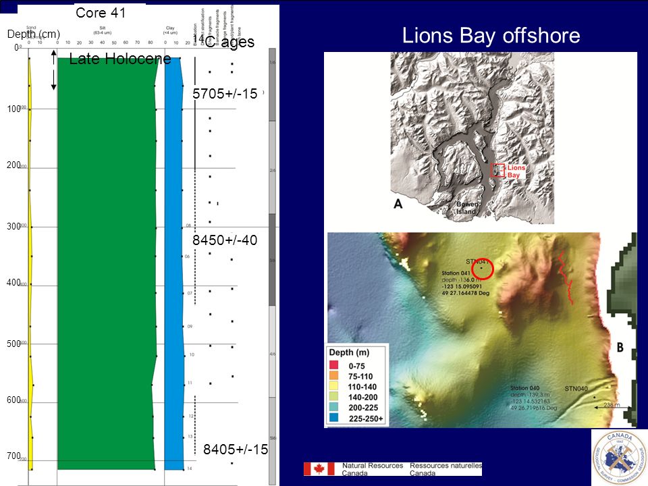Click the yellow 110-140 legend swatch

coord(333,386)
